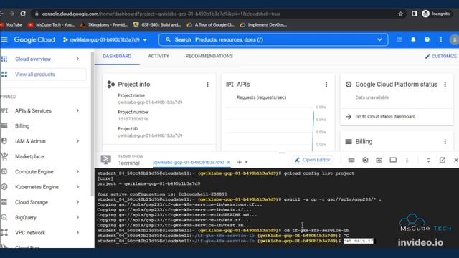Viewport: 459px width, 258px height.
Task: Click the Google Cloud logo
Action: (x=34, y=39)
